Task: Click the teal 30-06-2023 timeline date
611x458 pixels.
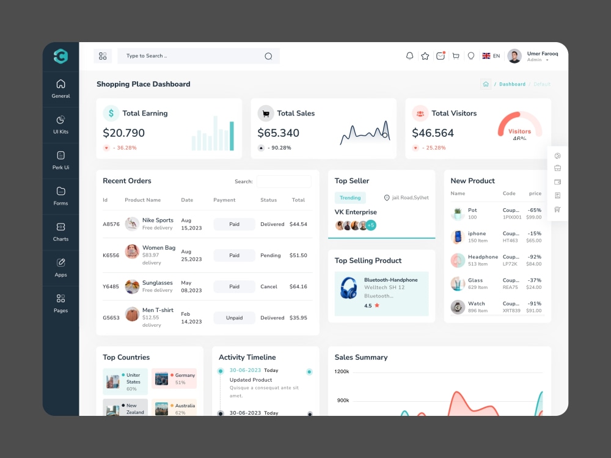Action: tap(245, 370)
